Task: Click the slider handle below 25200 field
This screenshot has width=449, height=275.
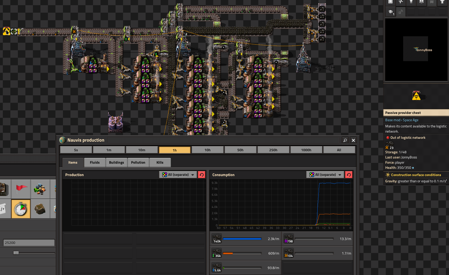Action: point(16,253)
